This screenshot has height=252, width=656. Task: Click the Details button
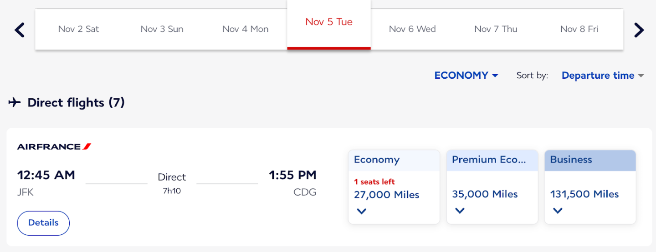pyautogui.click(x=43, y=223)
